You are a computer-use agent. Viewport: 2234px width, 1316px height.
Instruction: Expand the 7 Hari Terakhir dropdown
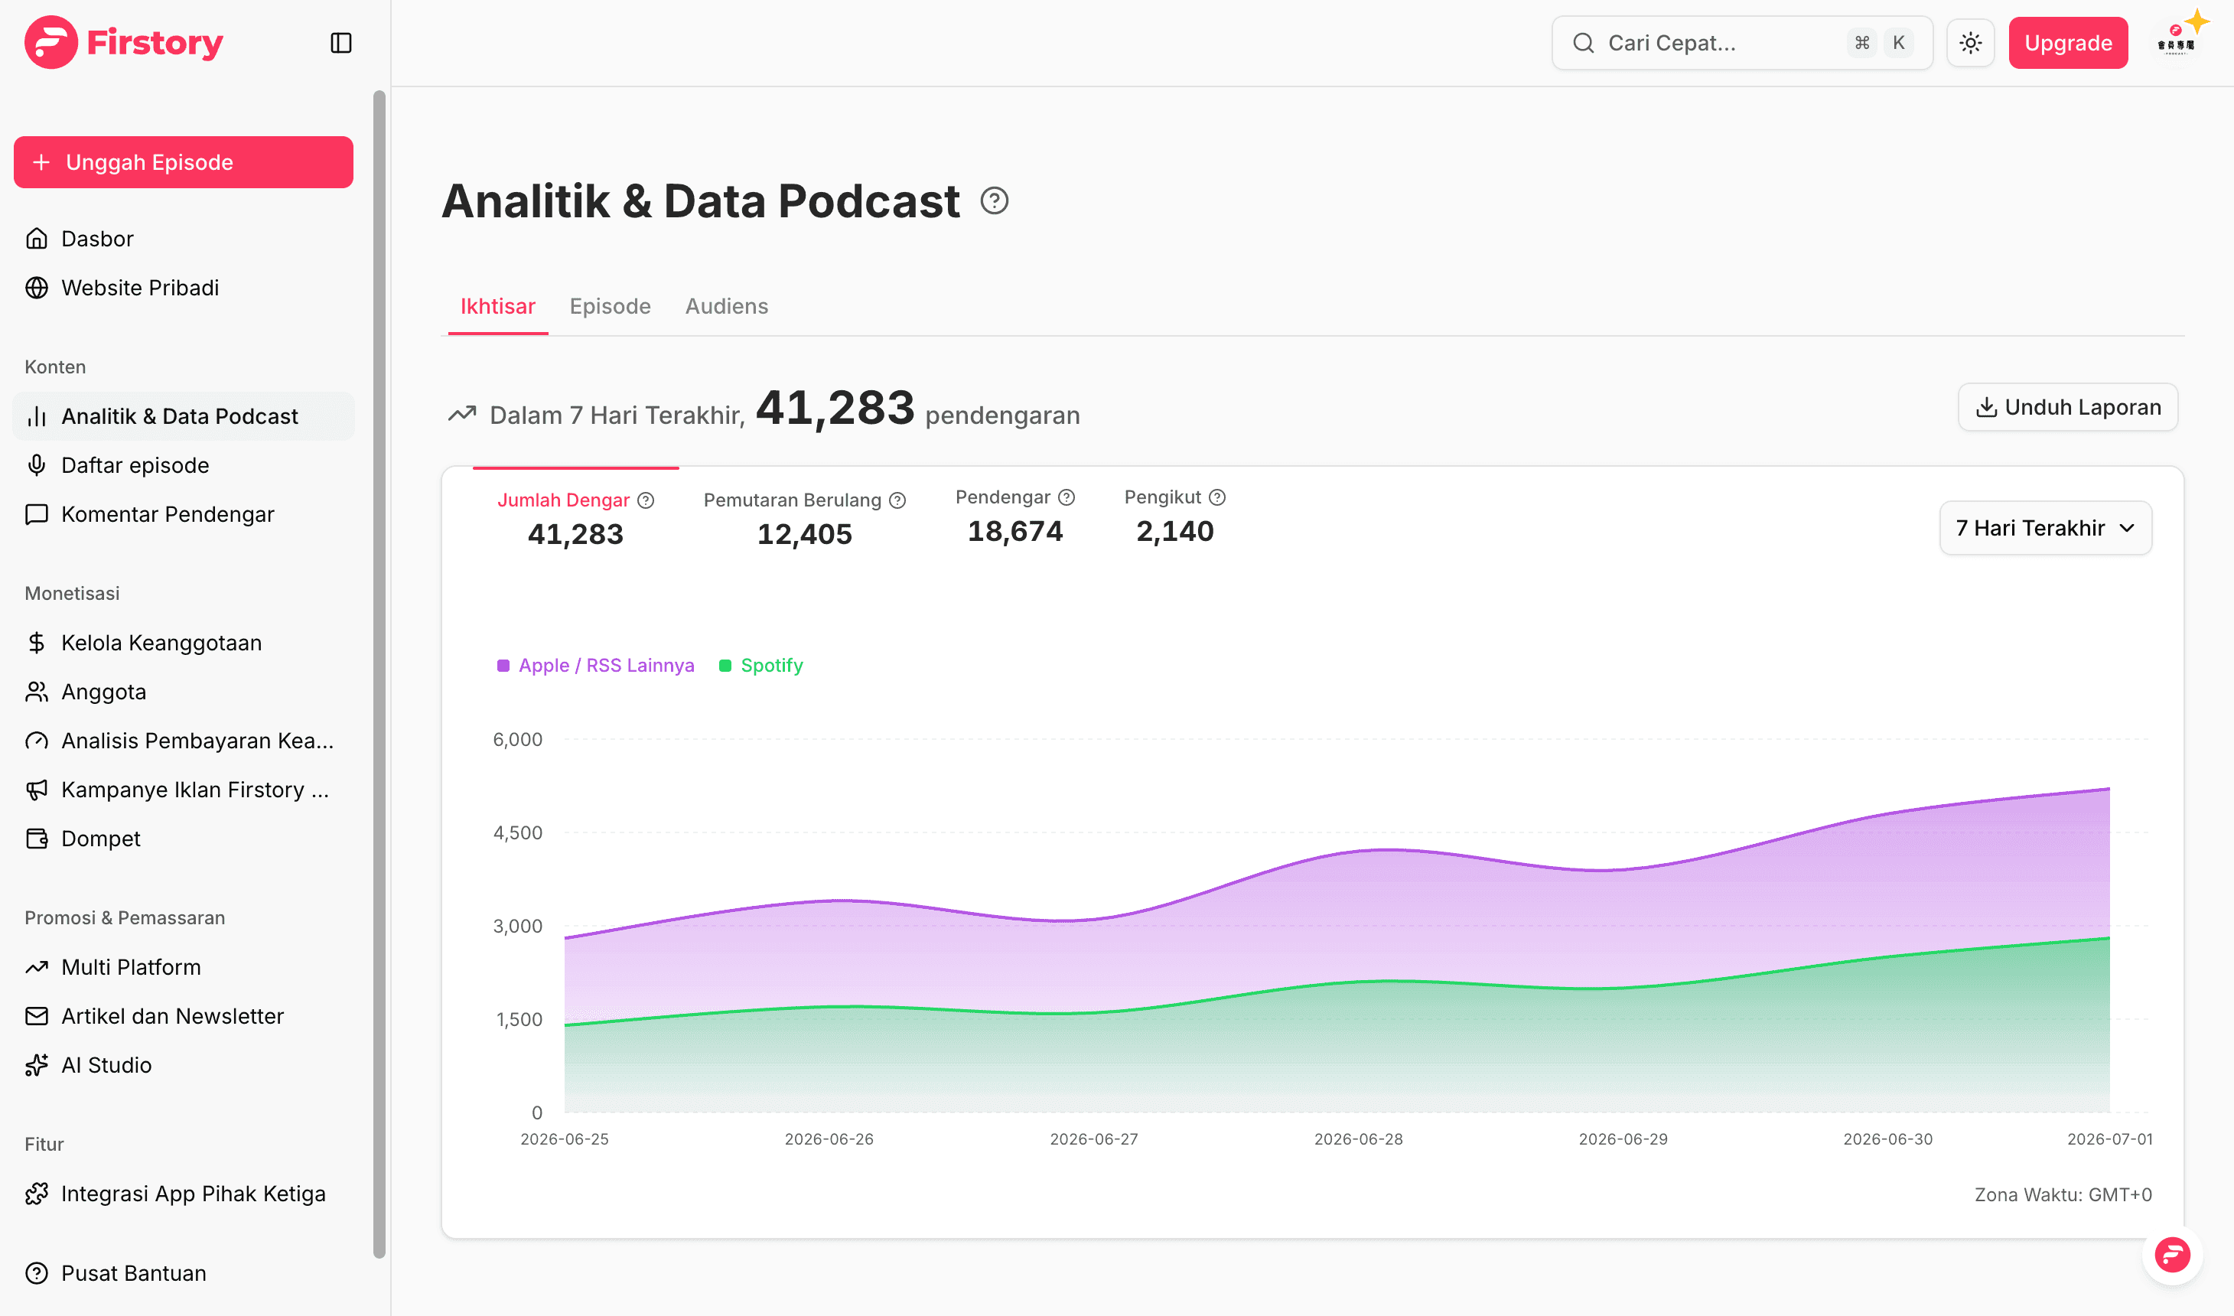pyautogui.click(x=2045, y=528)
